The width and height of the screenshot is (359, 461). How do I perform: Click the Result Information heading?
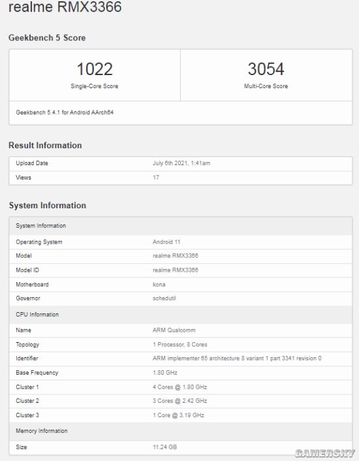[x=45, y=145]
